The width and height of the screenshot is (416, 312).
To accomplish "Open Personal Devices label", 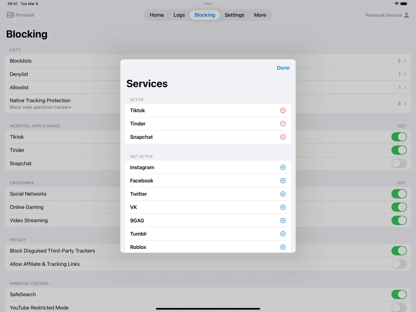I will [384, 15].
